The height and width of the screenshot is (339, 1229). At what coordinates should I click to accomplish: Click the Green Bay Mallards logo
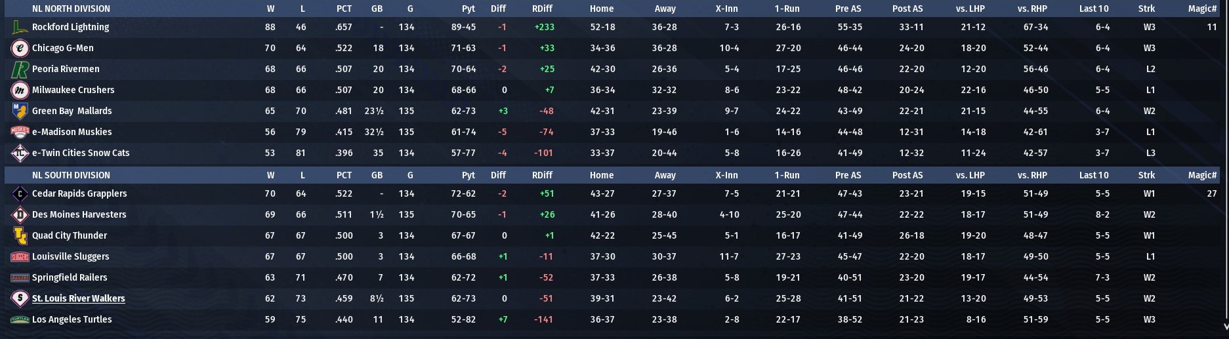tap(20, 111)
